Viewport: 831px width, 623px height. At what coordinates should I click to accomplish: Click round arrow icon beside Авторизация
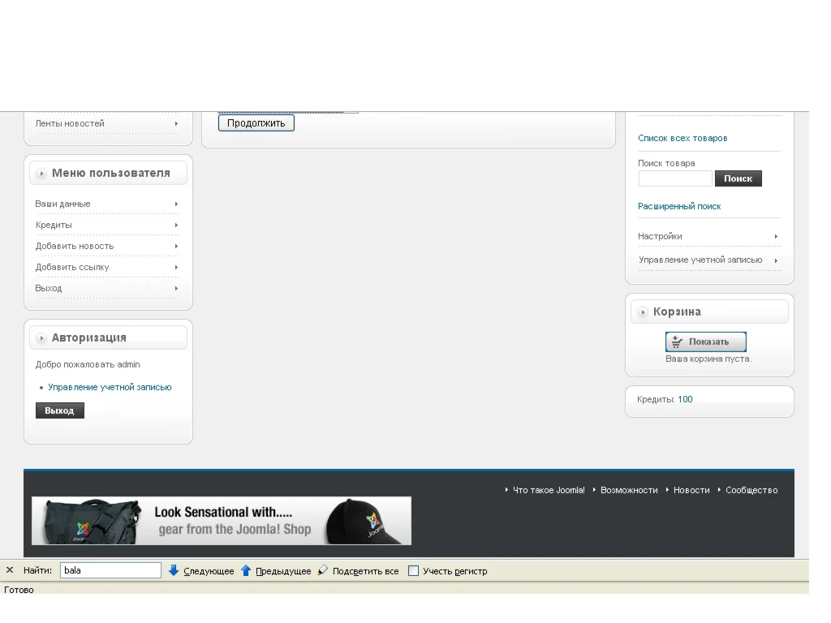click(41, 338)
